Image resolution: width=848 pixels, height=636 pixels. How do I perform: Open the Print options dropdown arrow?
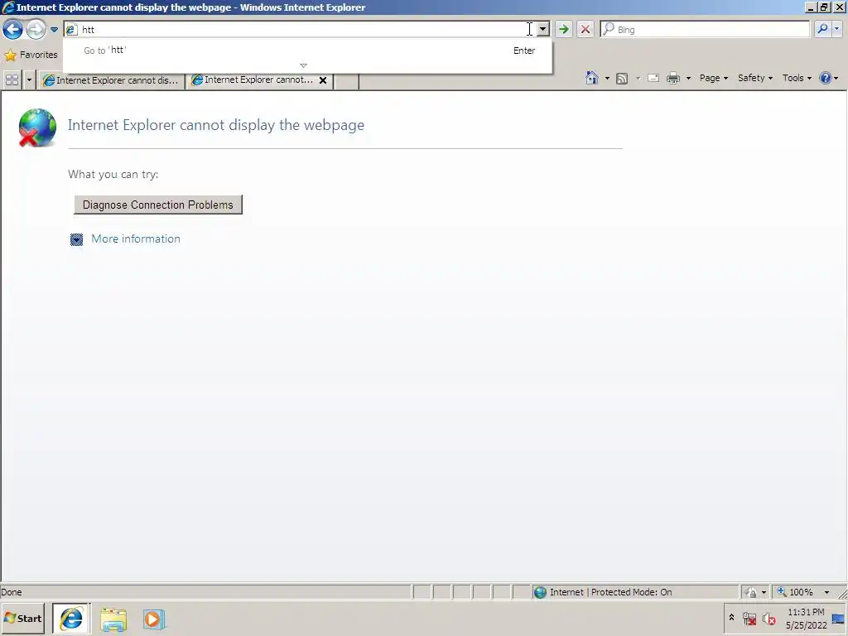click(688, 79)
